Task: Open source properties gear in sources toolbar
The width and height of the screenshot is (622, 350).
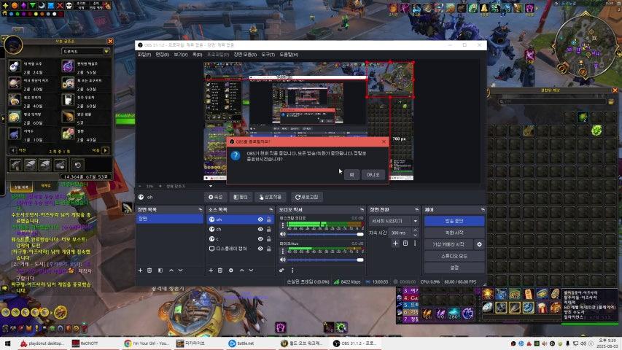Action: [x=231, y=271]
